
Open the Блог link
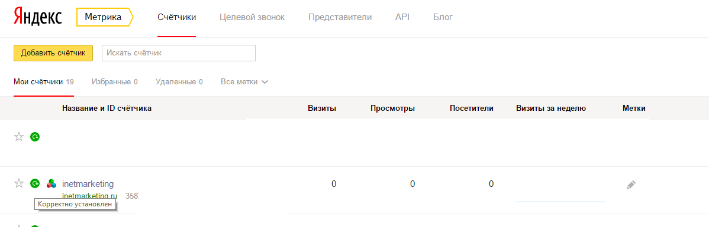(443, 17)
